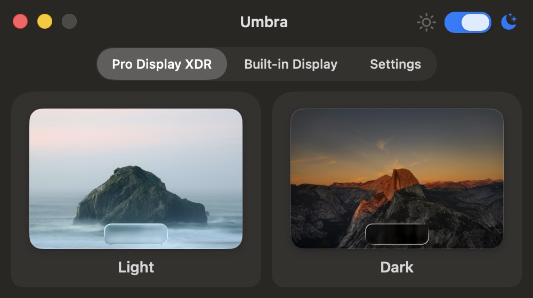
Task: Open the Built-in Display tab
Action: [290, 64]
